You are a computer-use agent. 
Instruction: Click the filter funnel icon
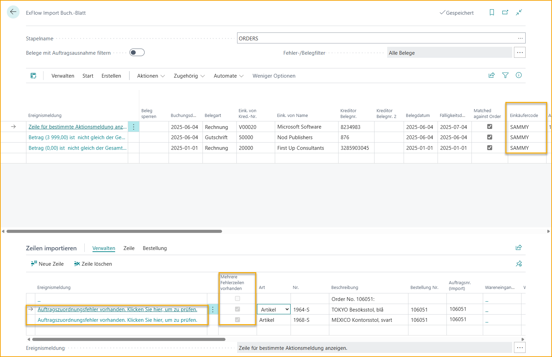click(505, 75)
